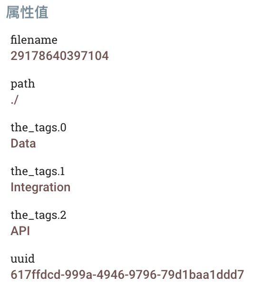Open the value listed under the_tags.1
The height and width of the screenshot is (295, 274).
click(x=40, y=187)
